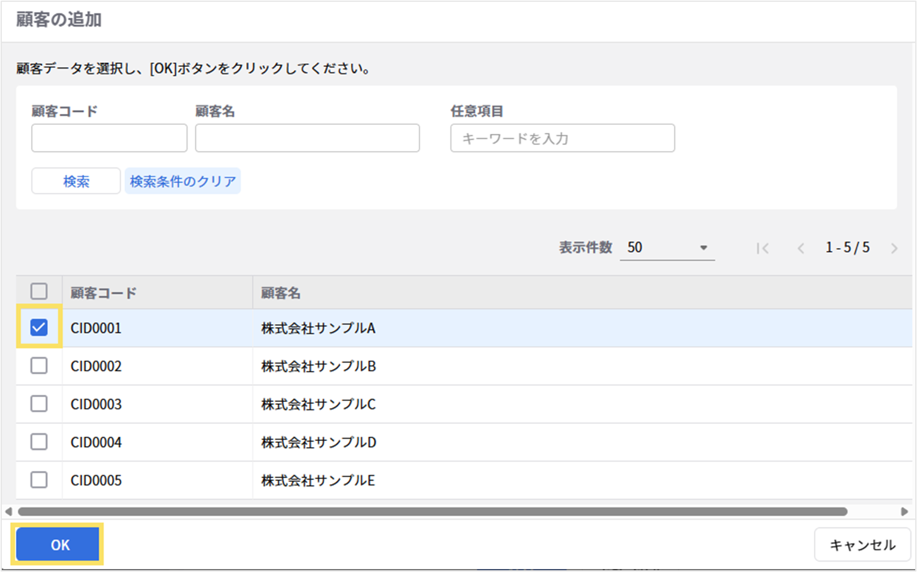This screenshot has width=917, height=572.
Task: Open the 表示件数 dropdown showing 50
Action: click(667, 247)
